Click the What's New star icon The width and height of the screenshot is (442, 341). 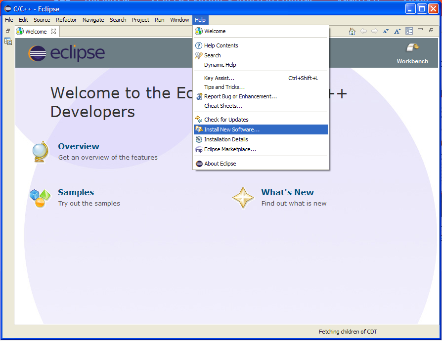click(x=243, y=198)
